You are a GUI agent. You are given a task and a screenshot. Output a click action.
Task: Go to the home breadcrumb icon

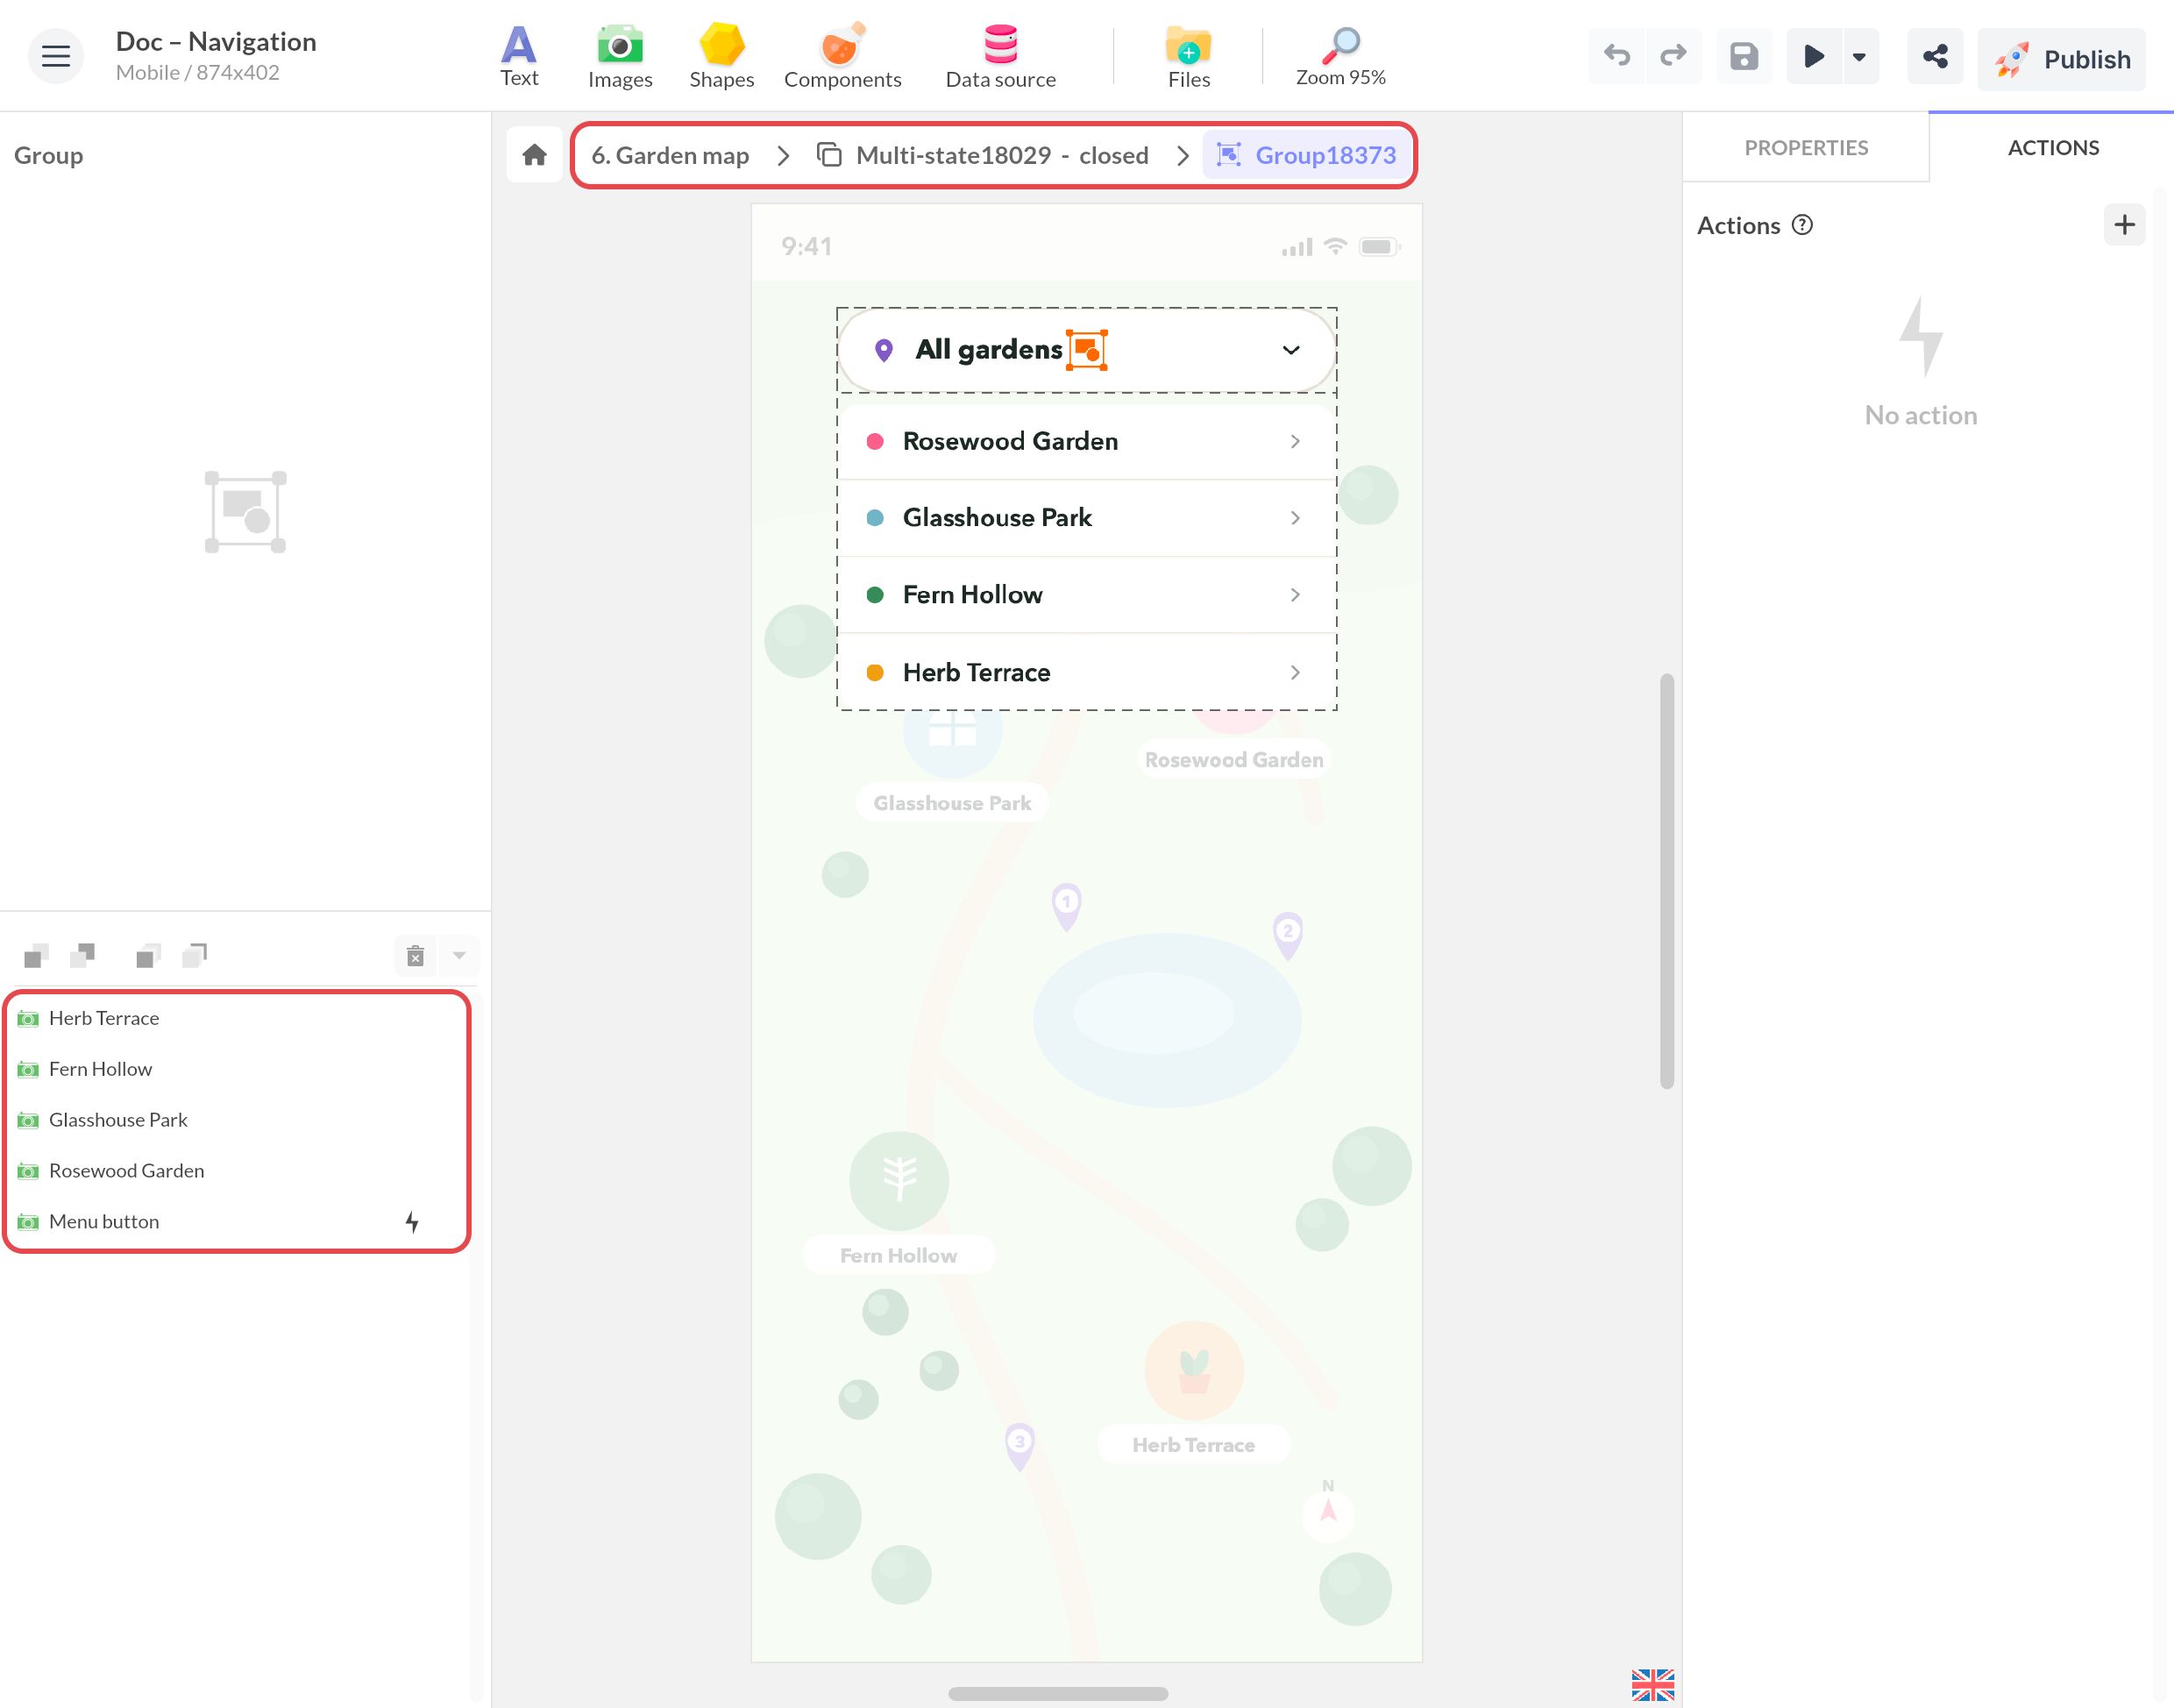tap(535, 155)
